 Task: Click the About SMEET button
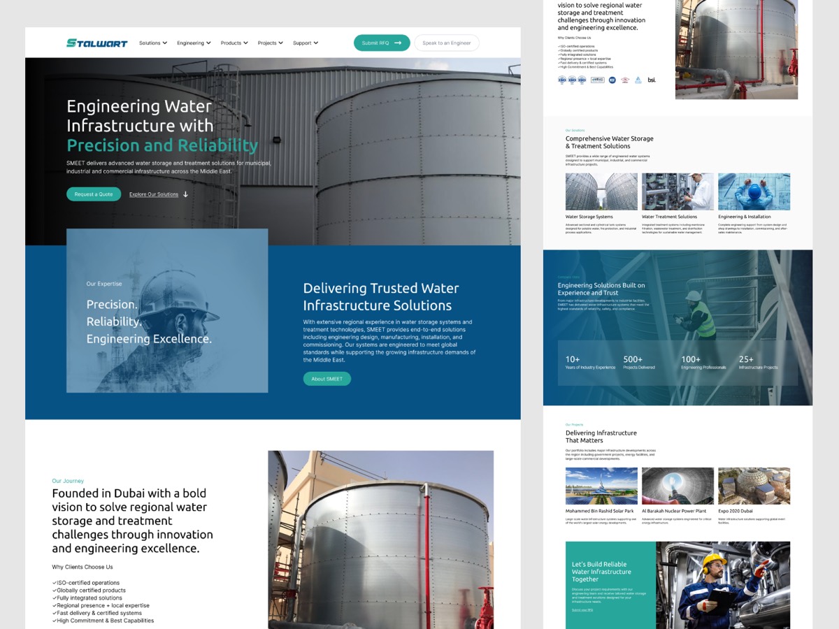327,379
